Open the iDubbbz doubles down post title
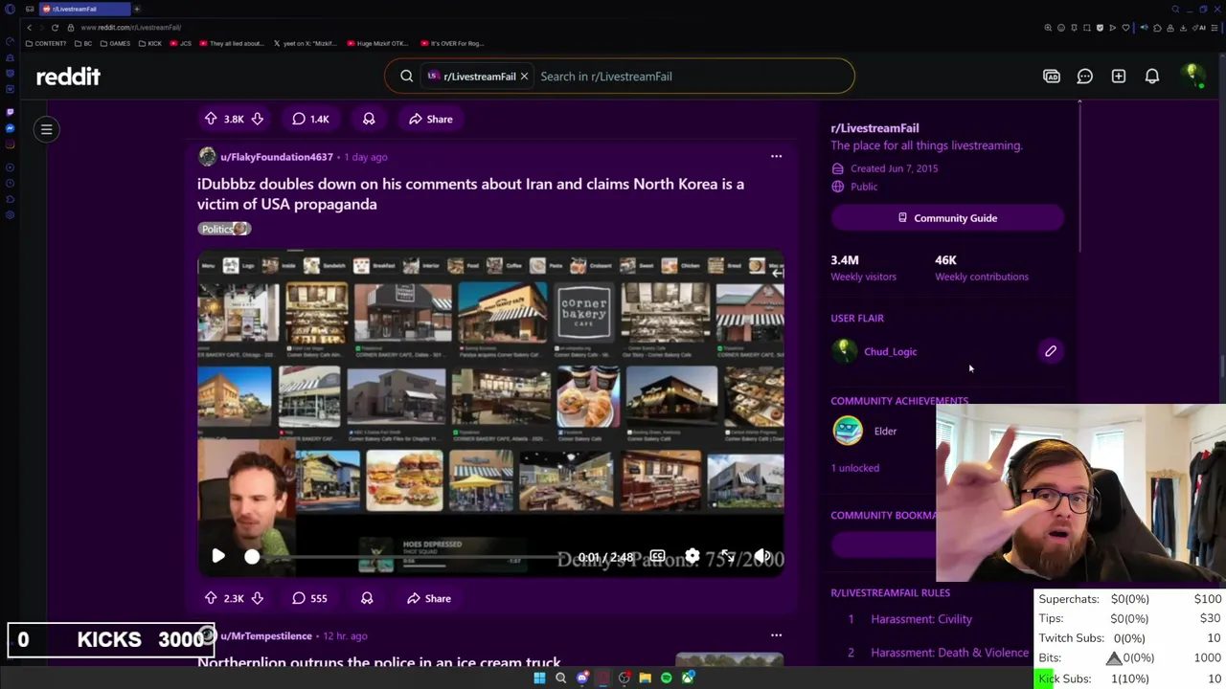This screenshot has width=1226, height=689. click(470, 193)
